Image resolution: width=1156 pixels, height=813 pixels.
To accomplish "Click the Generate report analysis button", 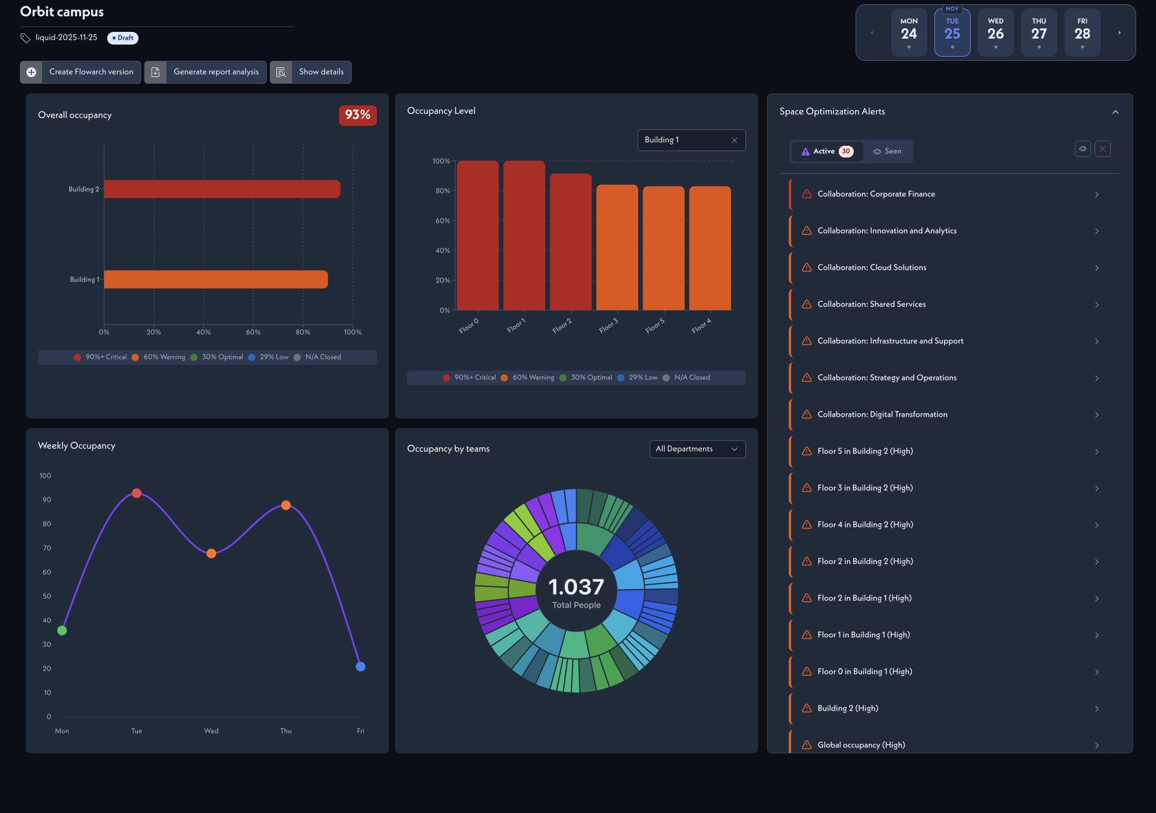I will [x=205, y=72].
